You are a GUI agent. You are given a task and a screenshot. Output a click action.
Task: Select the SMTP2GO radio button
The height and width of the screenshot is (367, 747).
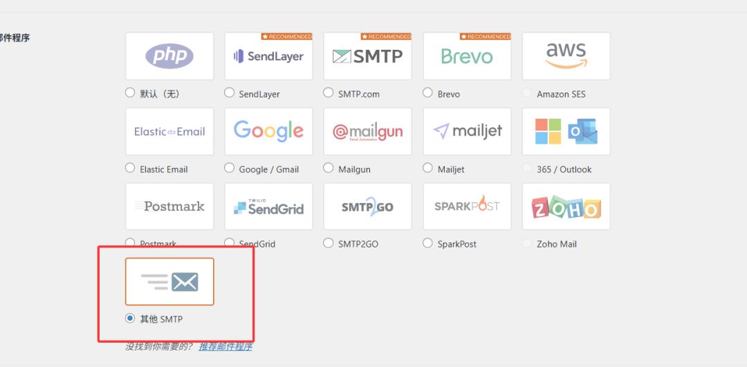click(329, 243)
